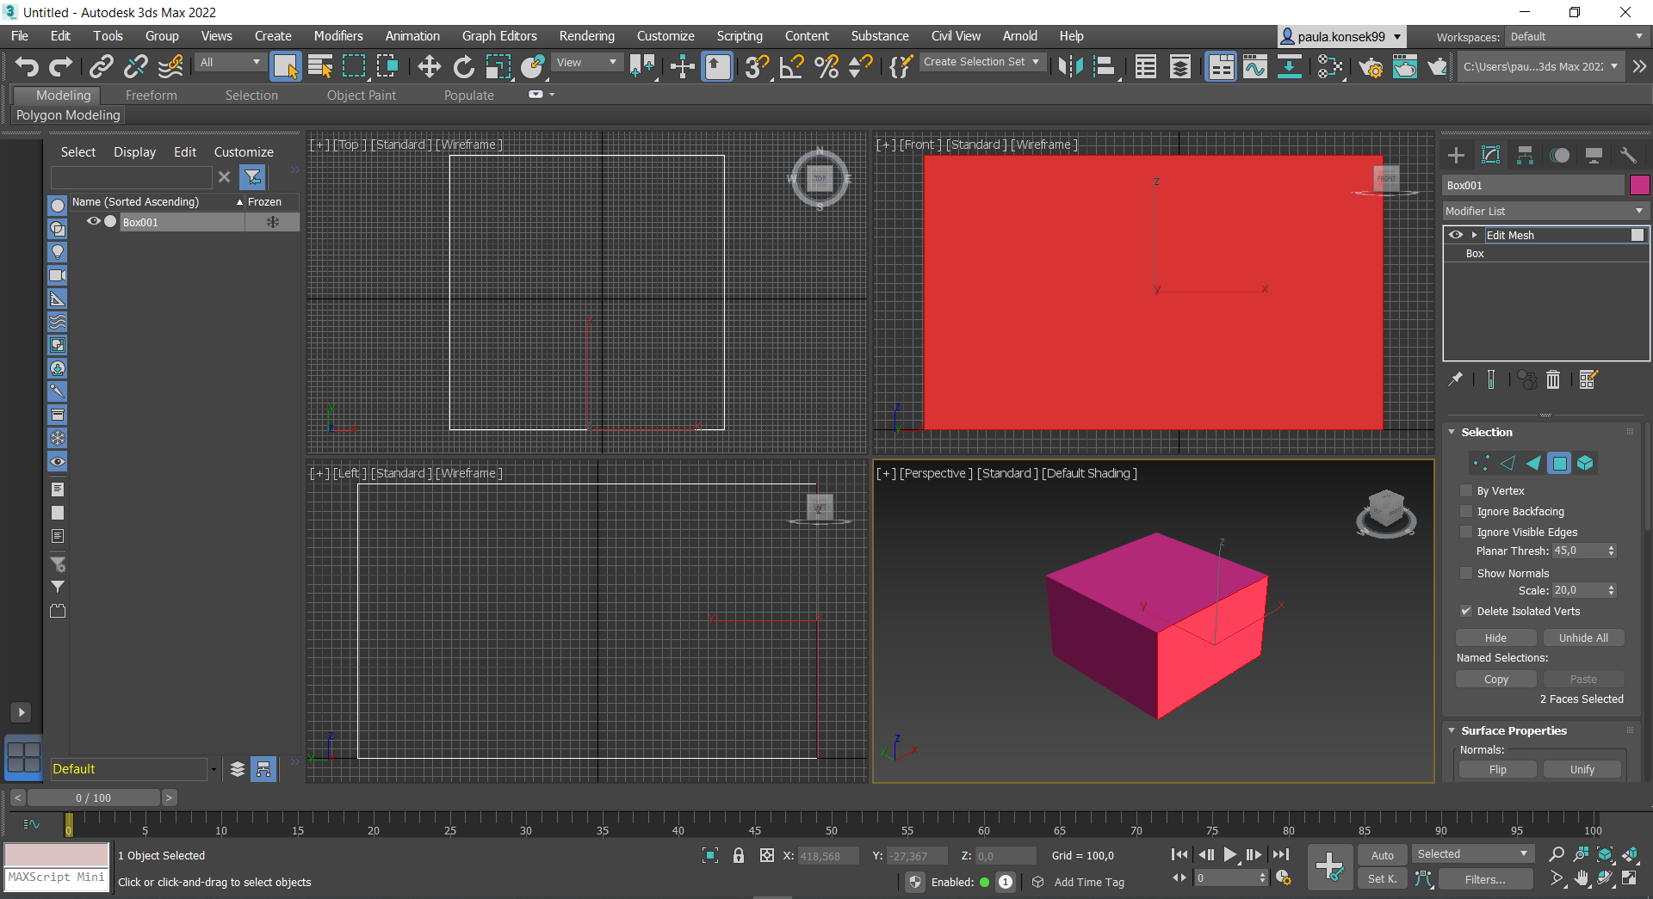1653x899 pixels.
Task: Expand the Edit Mesh modifier sub-levels
Action: (1475, 235)
